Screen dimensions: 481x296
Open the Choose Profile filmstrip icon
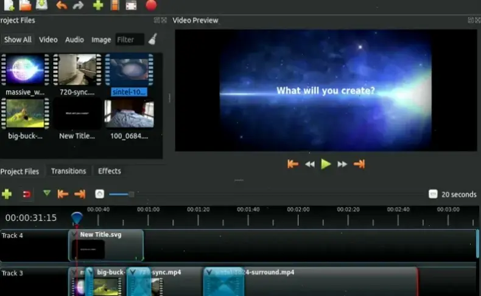(114, 5)
